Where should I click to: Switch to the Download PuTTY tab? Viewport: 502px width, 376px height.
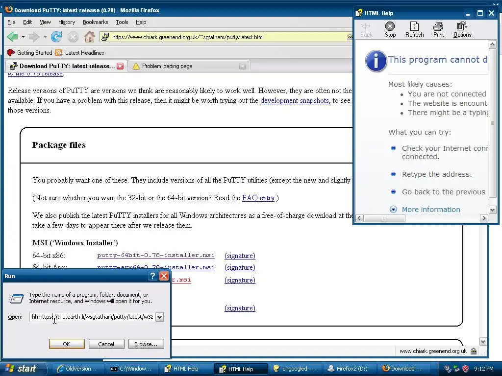point(67,66)
